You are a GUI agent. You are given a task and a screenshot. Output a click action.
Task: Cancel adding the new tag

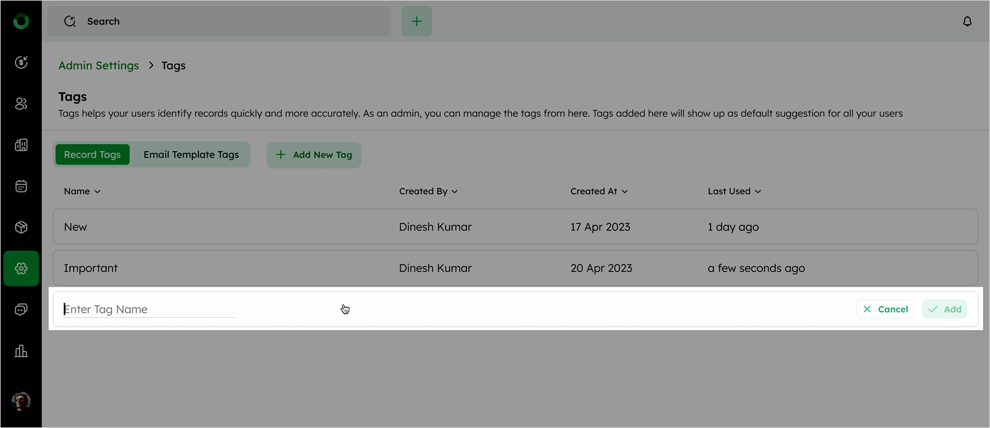pyautogui.click(x=885, y=309)
